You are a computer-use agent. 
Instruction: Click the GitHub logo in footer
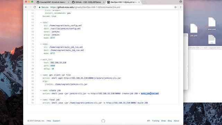point(103,121)
